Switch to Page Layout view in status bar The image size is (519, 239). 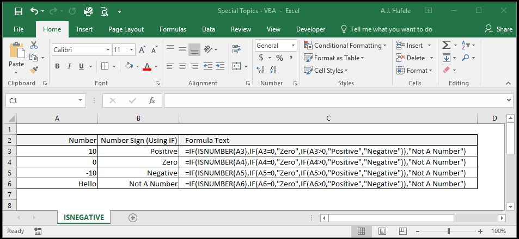[382, 231]
